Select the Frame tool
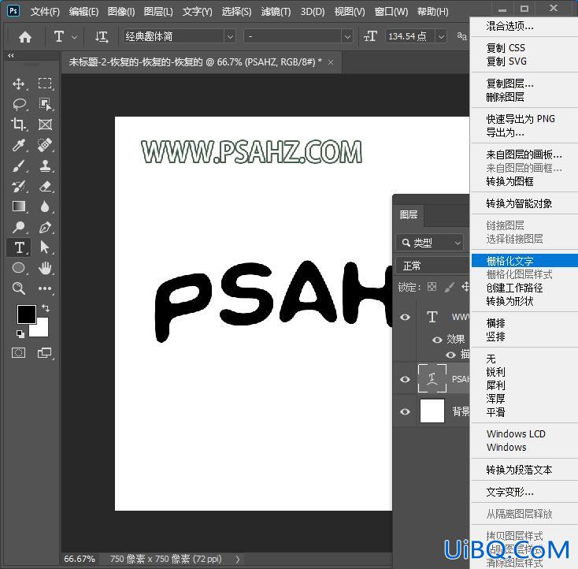Image resolution: width=578 pixels, height=569 pixels. coord(45,125)
